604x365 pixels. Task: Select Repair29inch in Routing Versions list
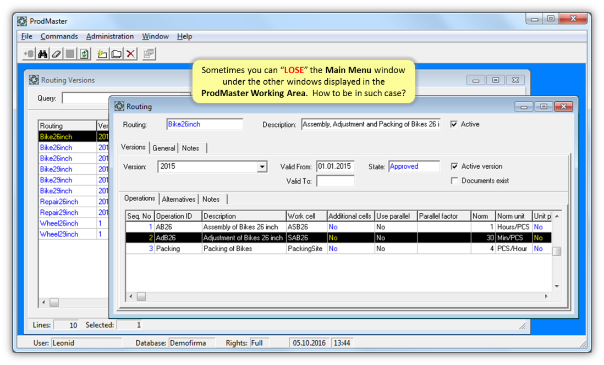[x=68, y=212]
